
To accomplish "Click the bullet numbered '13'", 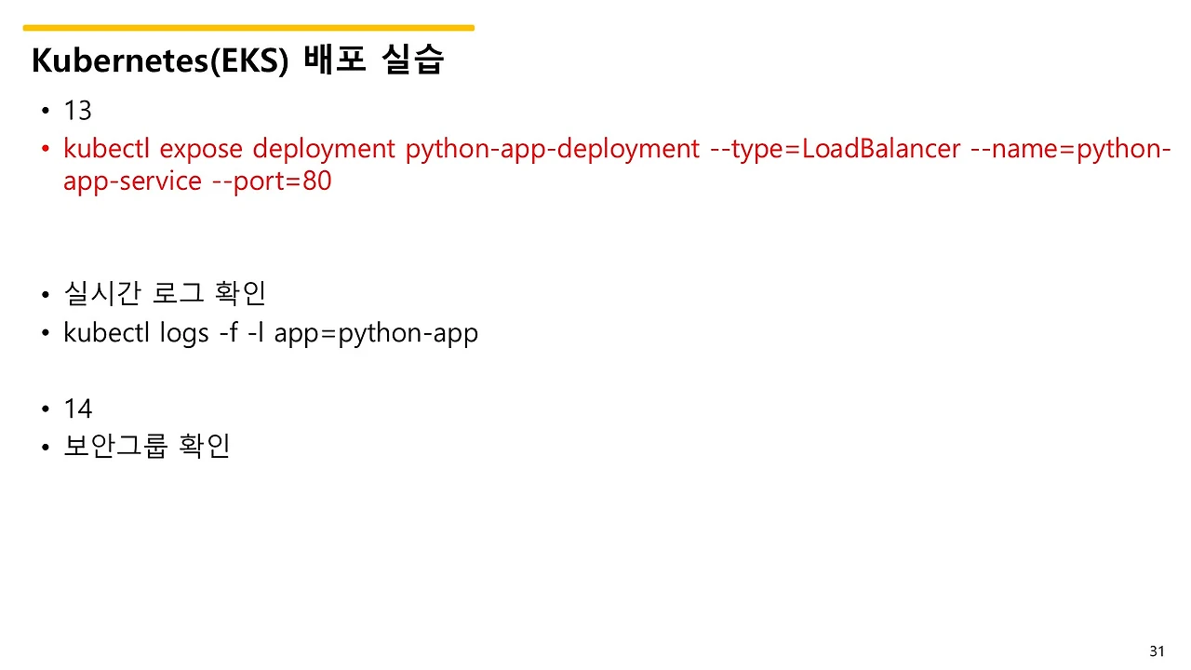I will click(x=77, y=110).
